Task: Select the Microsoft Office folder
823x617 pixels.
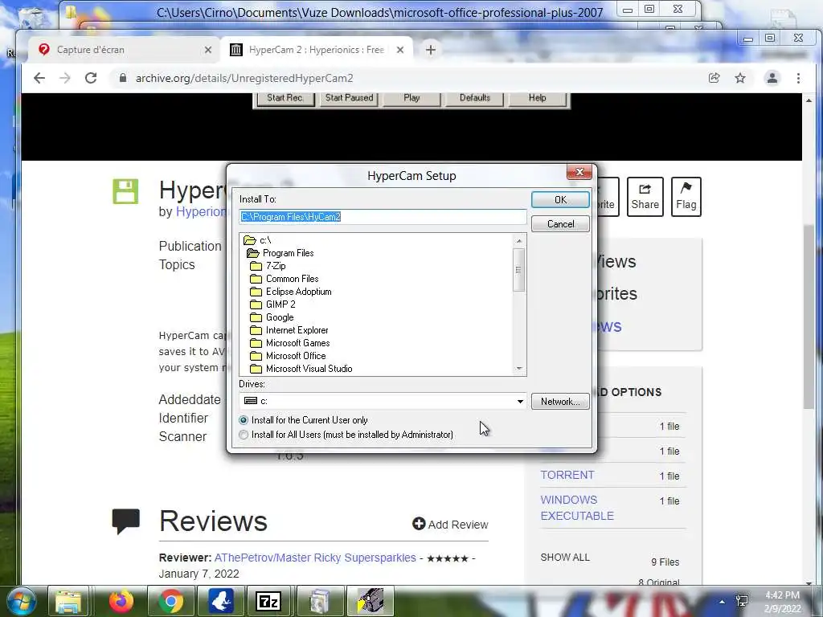Action: [288, 356]
